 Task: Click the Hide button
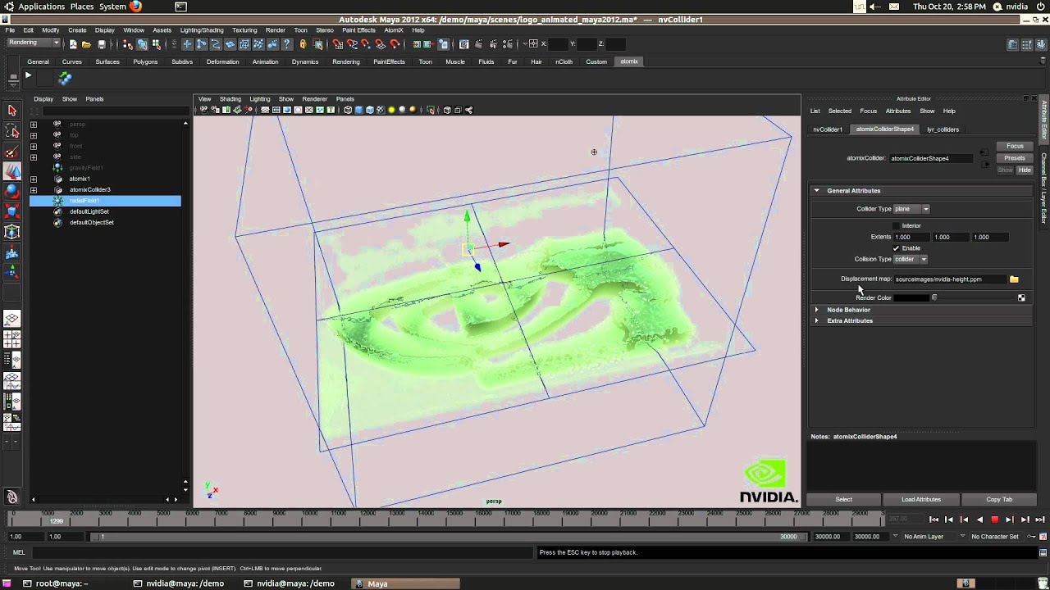point(1025,170)
